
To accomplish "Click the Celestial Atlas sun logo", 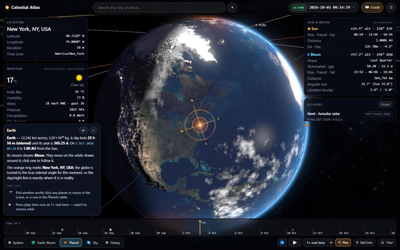I will click(7, 7).
